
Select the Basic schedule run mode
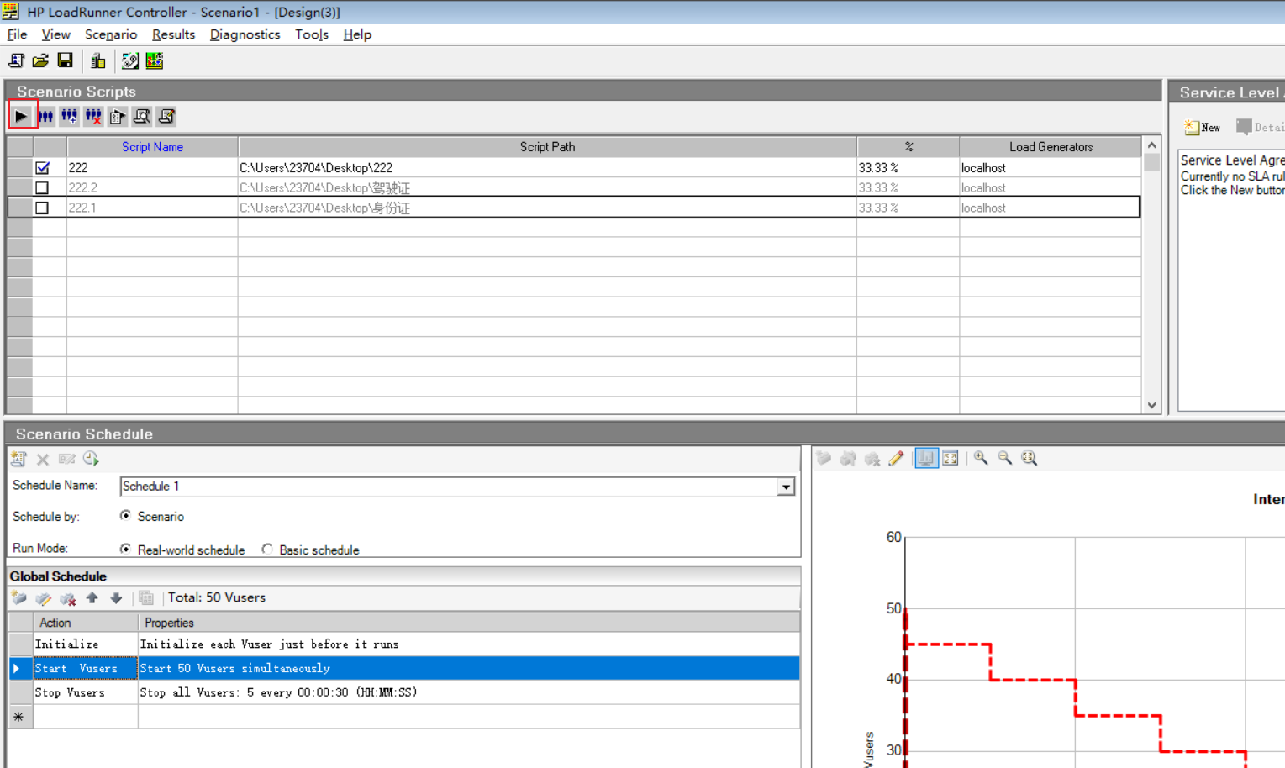point(267,550)
